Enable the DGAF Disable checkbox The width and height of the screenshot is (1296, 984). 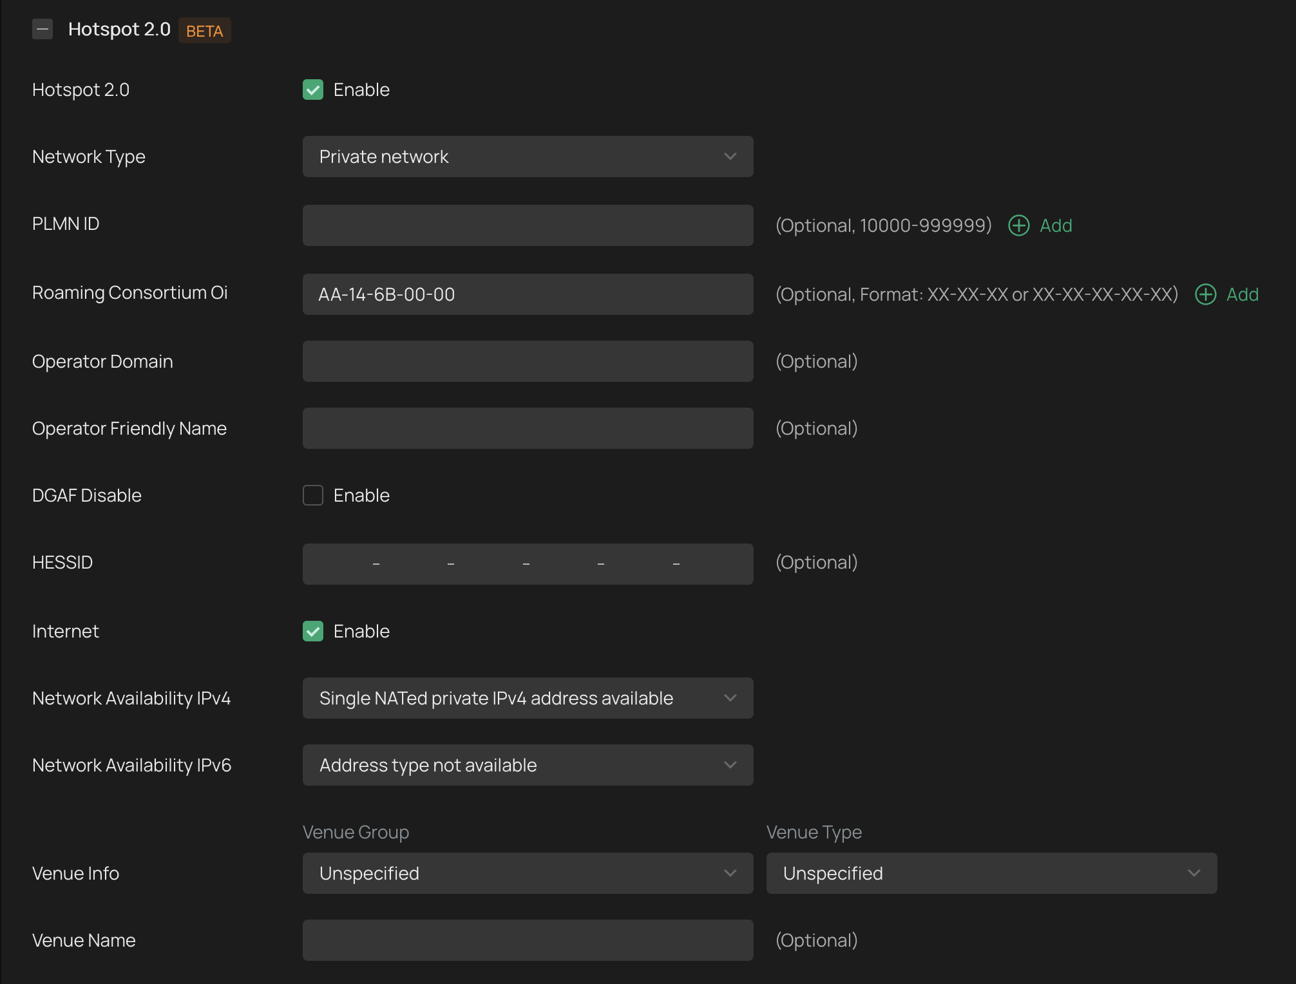313,495
